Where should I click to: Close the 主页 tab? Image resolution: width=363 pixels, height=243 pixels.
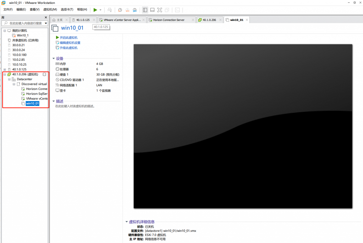click(x=67, y=20)
